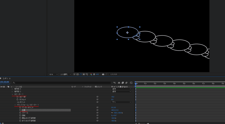The image size is (225, 124).
Task: Click the 親とリンク column header
Action: 98,87
